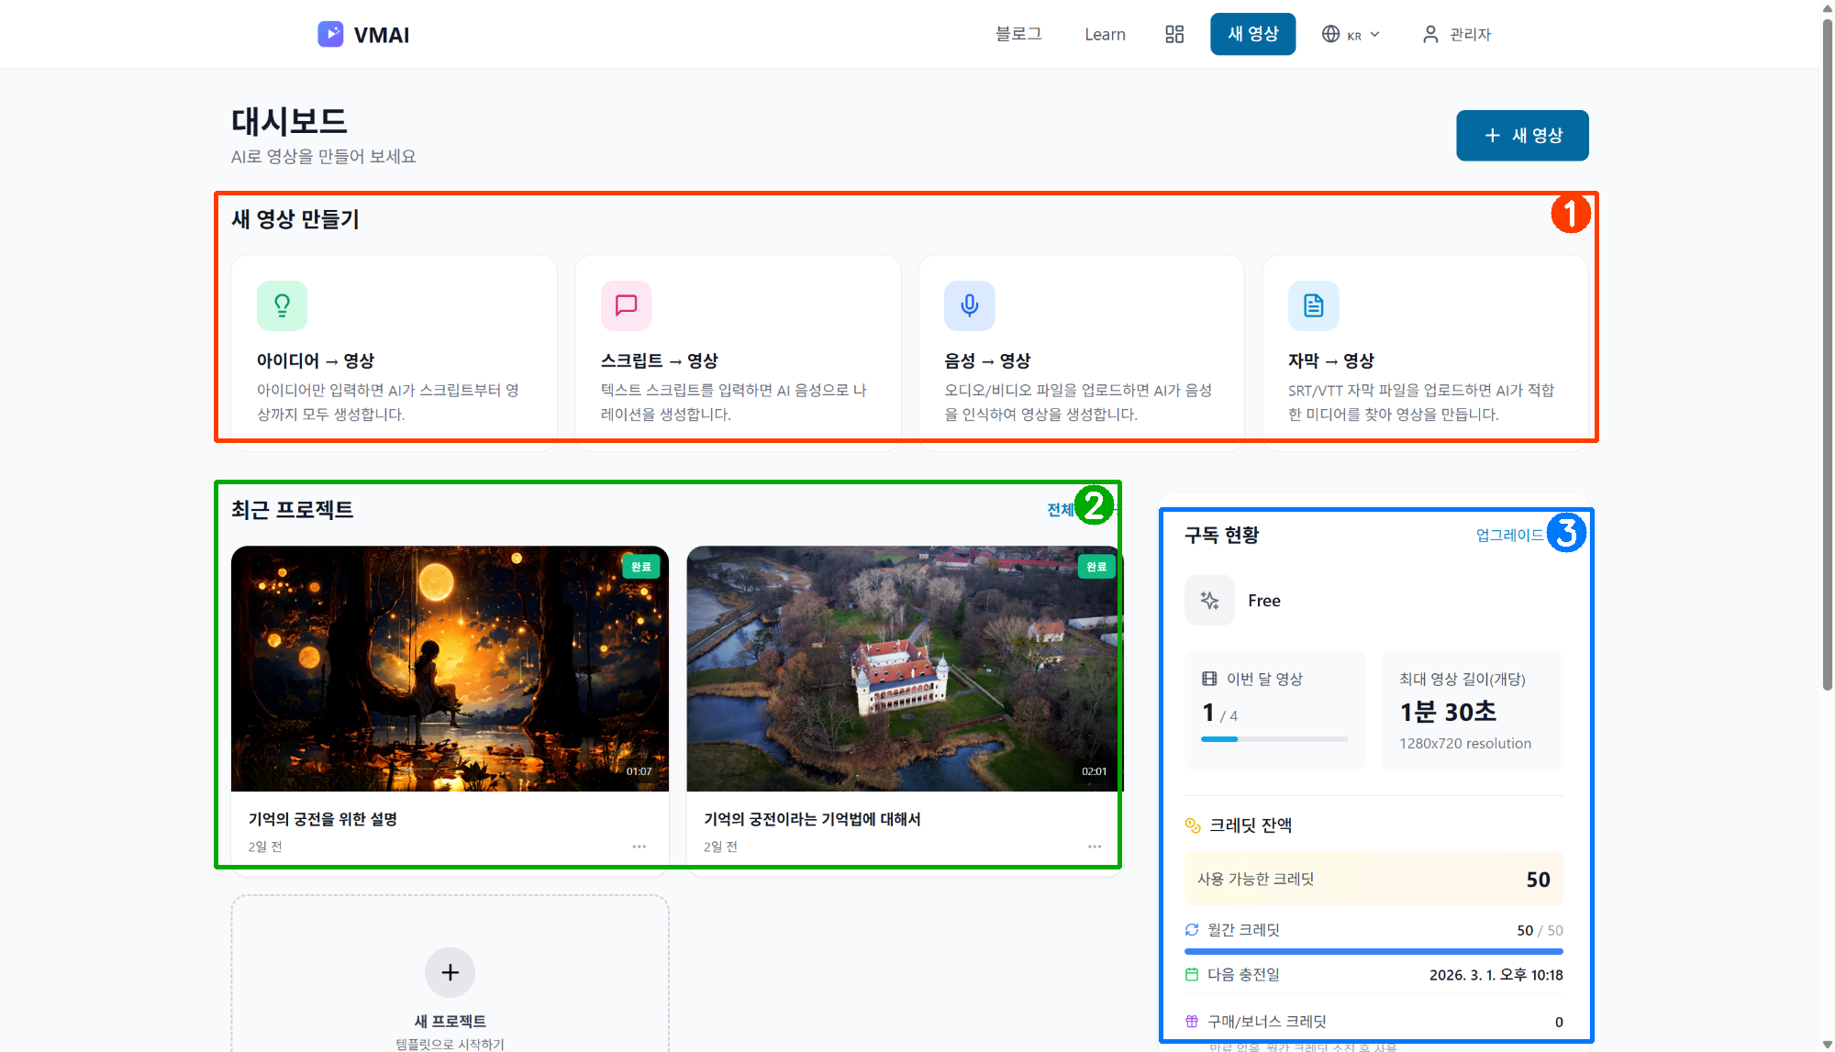Click the blue + 새 영상 button
The image size is (1835, 1052).
click(1521, 135)
